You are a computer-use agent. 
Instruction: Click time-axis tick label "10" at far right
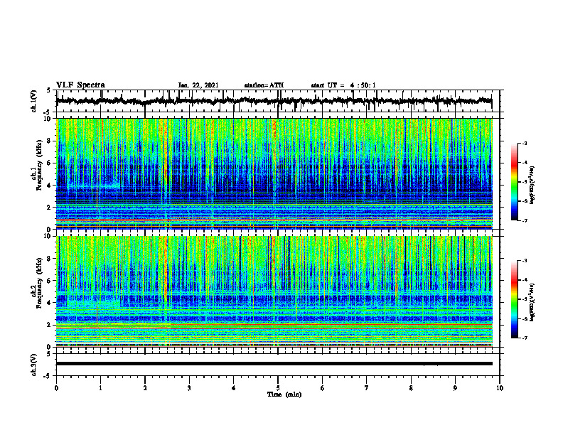pos(500,388)
